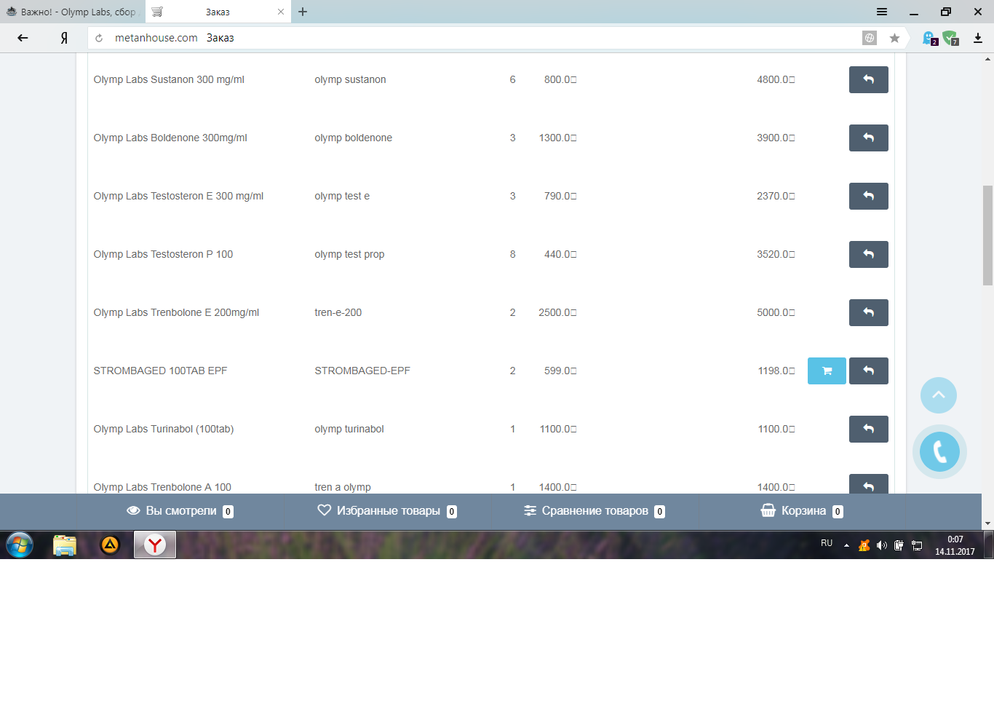This screenshot has height=728, width=994.
Task: Open Windows Start button
Action: pos(20,545)
